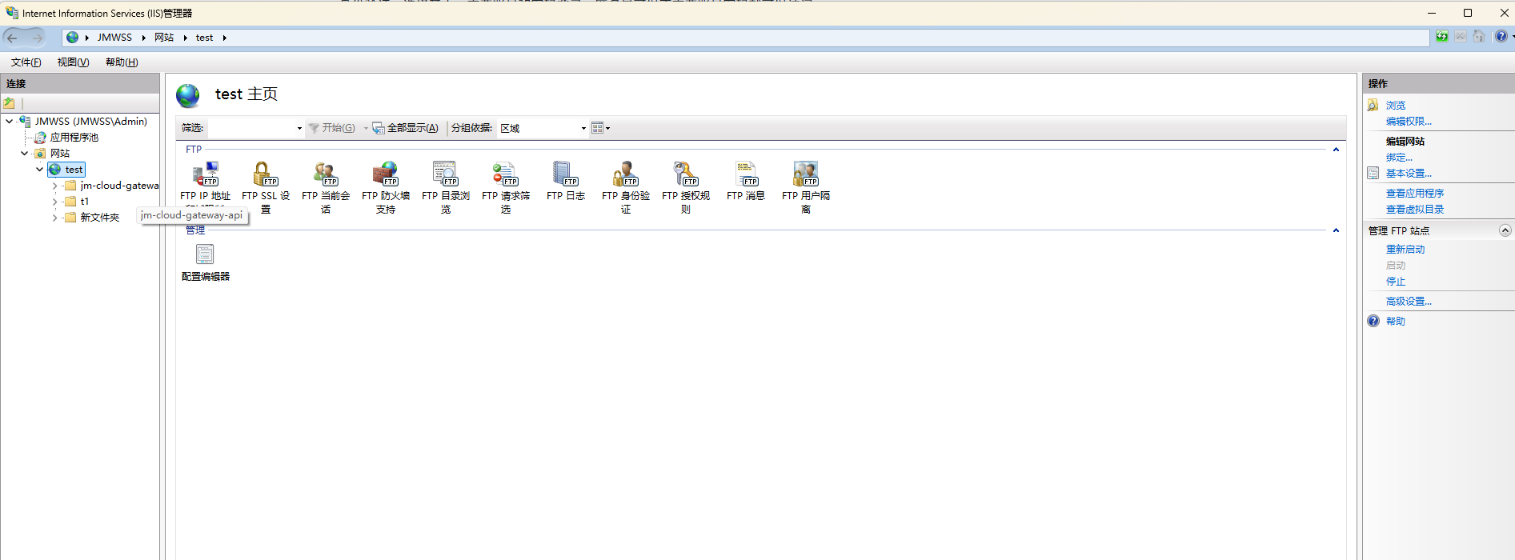1515x560 pixels.
Task: Open FTP directory browsing icon
Action: (x=445, y=174)
